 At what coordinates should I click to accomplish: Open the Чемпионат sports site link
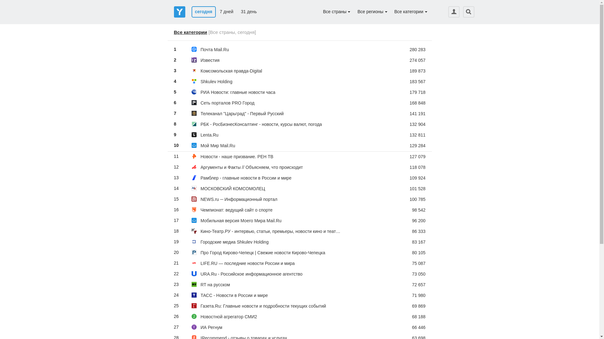click(x=236, y=210)
